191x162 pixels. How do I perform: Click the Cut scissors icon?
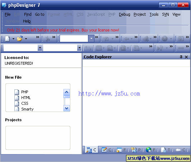tap(47, 39)
